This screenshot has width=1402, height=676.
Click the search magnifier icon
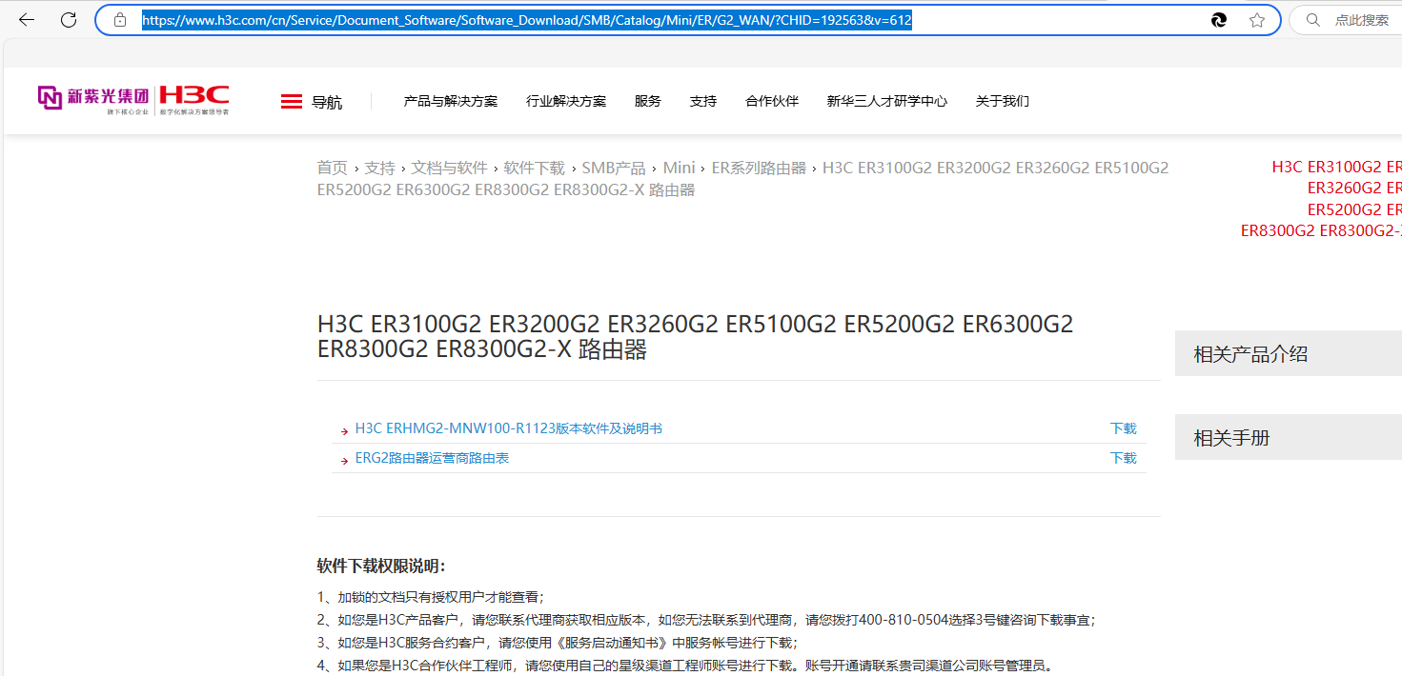tap(1313, 19)
